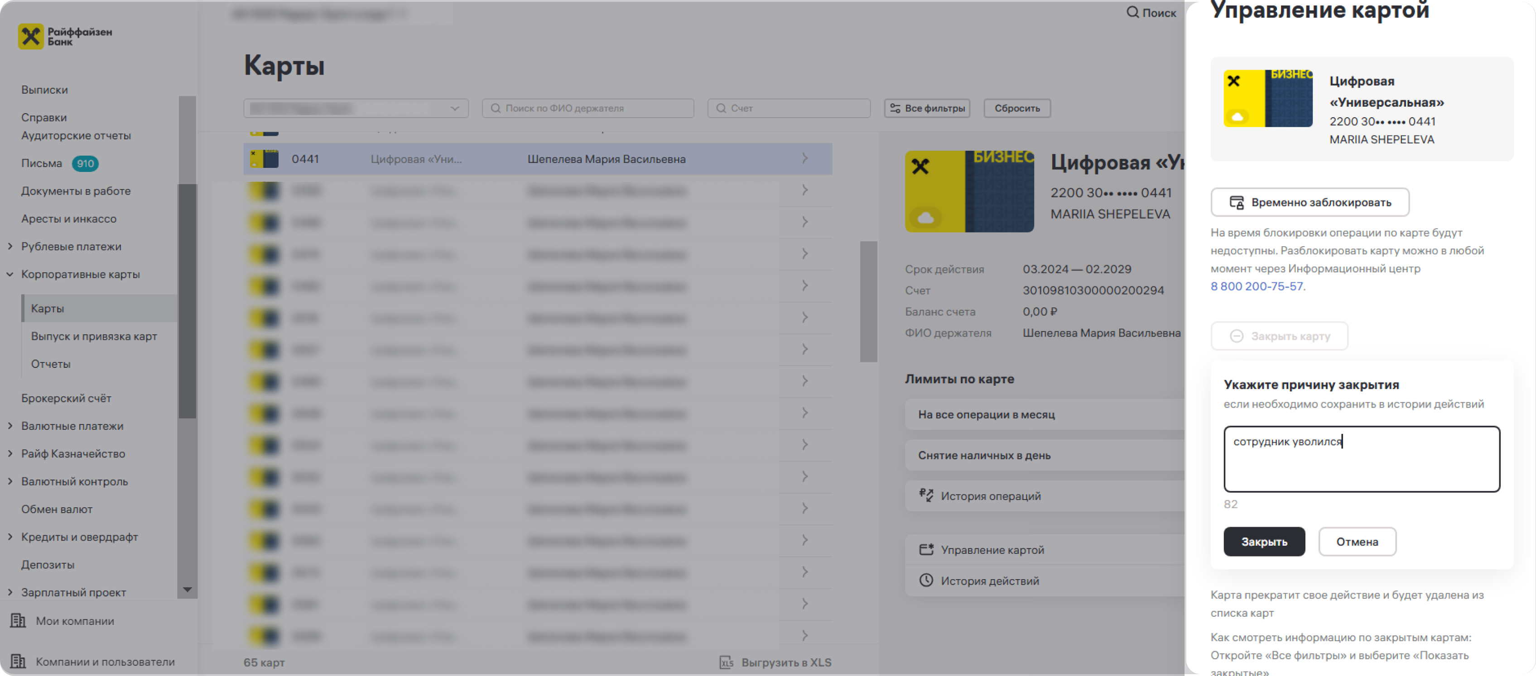Open Депозиты menu item

[x=48, y=565]
